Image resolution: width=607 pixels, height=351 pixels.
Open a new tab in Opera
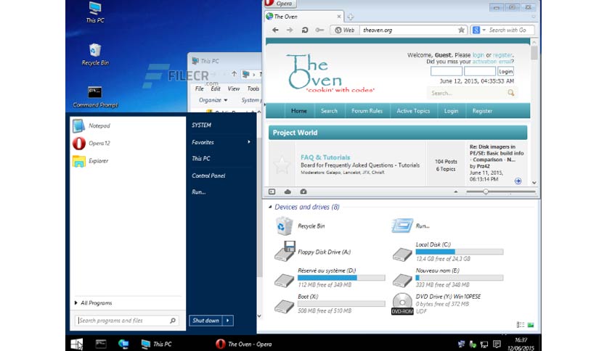click(351, 17)
